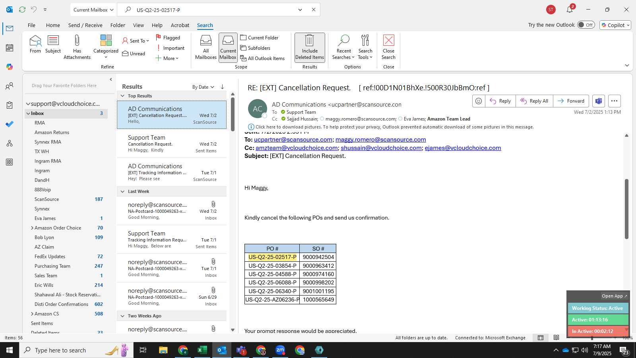Image resolution: width=636 pixels, height=358 pixels.
Task: Switch to Normal view in status bar
Action: tap(541, 338)
